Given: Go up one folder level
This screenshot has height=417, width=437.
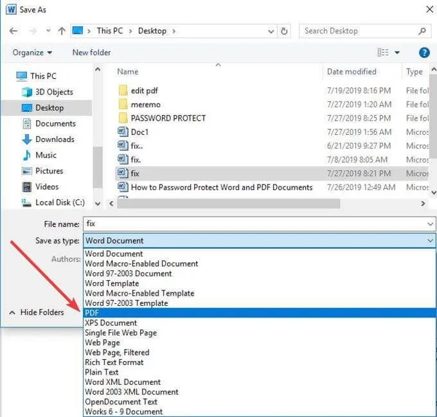Looking at the screenshot, I should pyautogui.click(x=62, y=31).
